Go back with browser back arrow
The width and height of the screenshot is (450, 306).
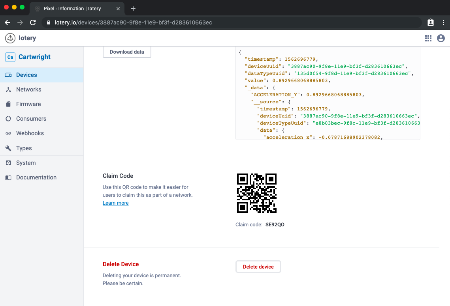tap(8, 22)
